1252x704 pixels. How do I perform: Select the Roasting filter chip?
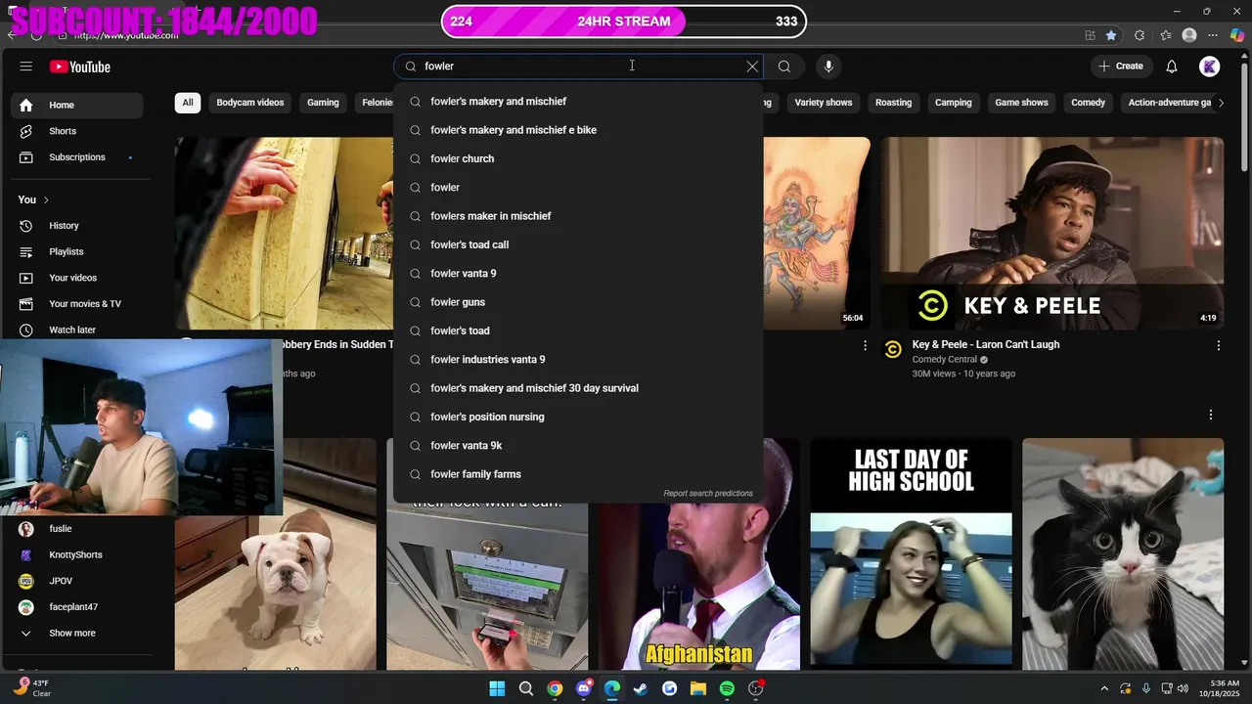(893, 103)
